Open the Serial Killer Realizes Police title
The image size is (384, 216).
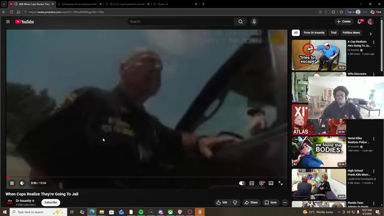[359, 140]
